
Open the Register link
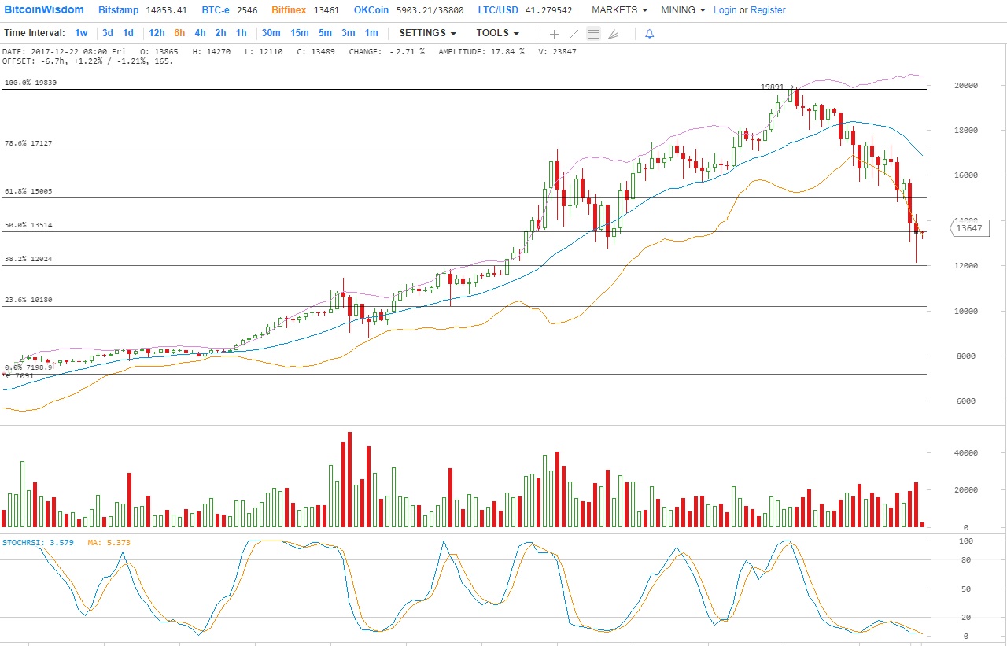[768, 10]
